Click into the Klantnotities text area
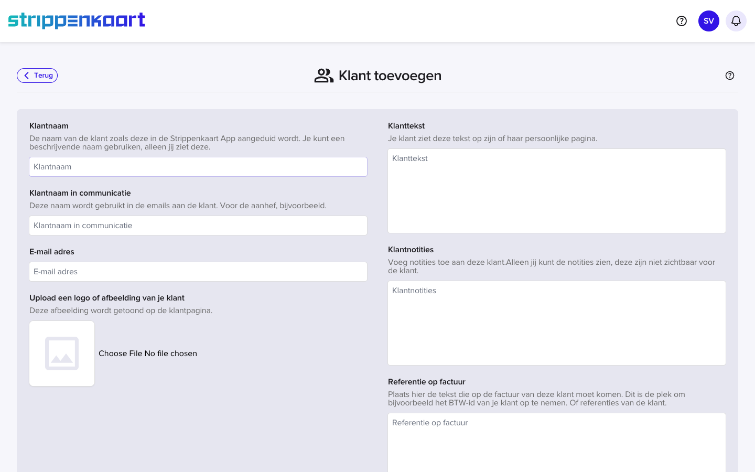Screen dimensions: 755x472 click(557, 323)
